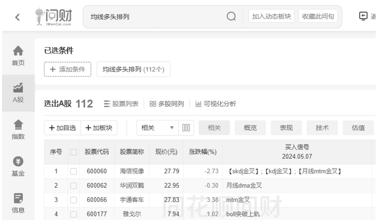The image size is (378, 222).
Task: Open the 海信视像 stock name
Action: (132, 171)
